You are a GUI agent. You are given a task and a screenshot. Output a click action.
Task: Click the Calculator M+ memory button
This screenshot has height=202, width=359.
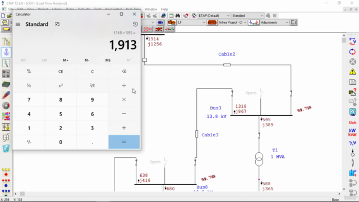point(66,60)
